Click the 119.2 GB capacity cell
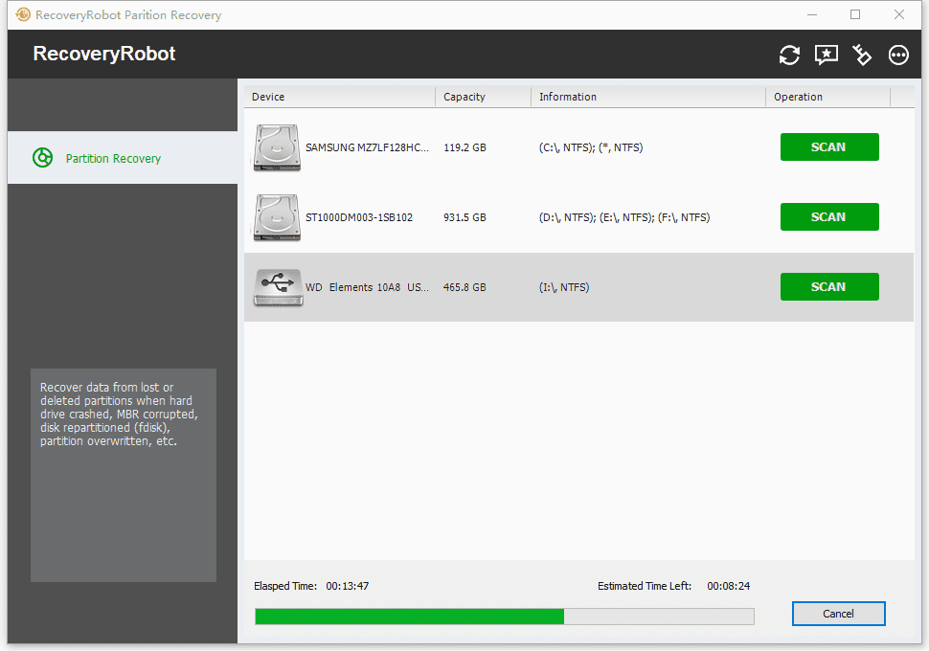 [x=465, y=147]
